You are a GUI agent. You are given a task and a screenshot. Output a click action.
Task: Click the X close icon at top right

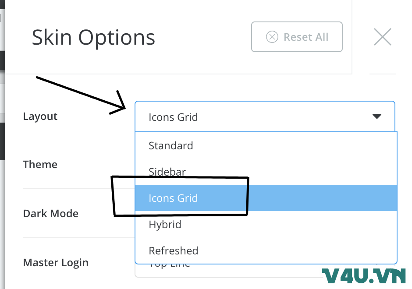382,37
